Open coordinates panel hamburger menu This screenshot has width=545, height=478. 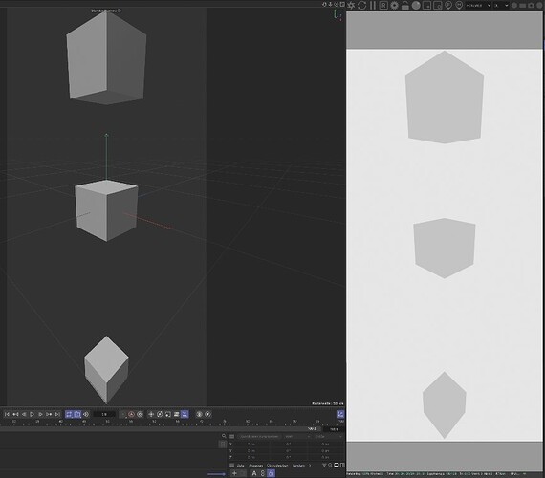coord(231,436)
